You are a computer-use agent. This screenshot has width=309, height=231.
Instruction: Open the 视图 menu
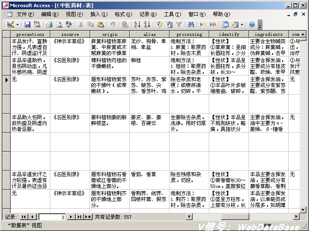coord(74,14)
